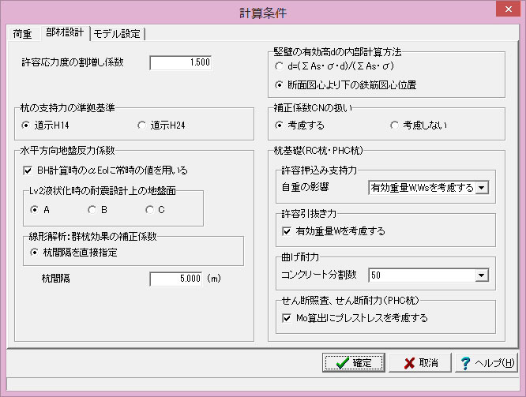Click the 確定 confirm button

click(x=354, y=363)
